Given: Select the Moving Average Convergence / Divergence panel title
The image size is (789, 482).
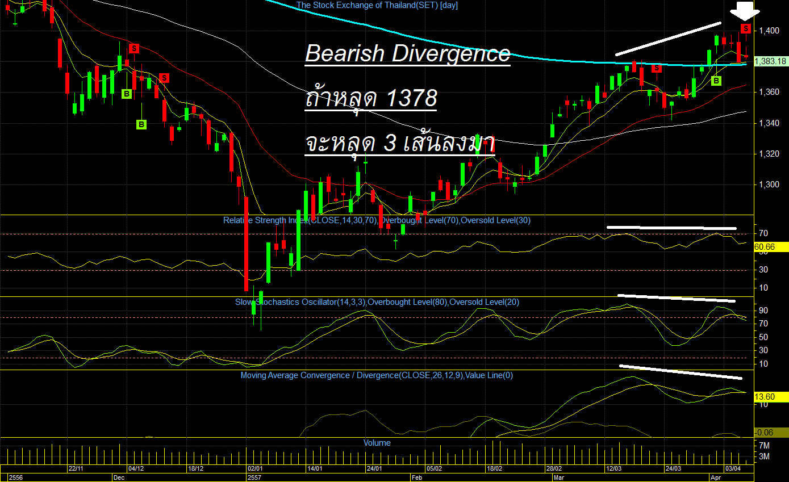Looking at the screenshot, I should click(377, 375).
